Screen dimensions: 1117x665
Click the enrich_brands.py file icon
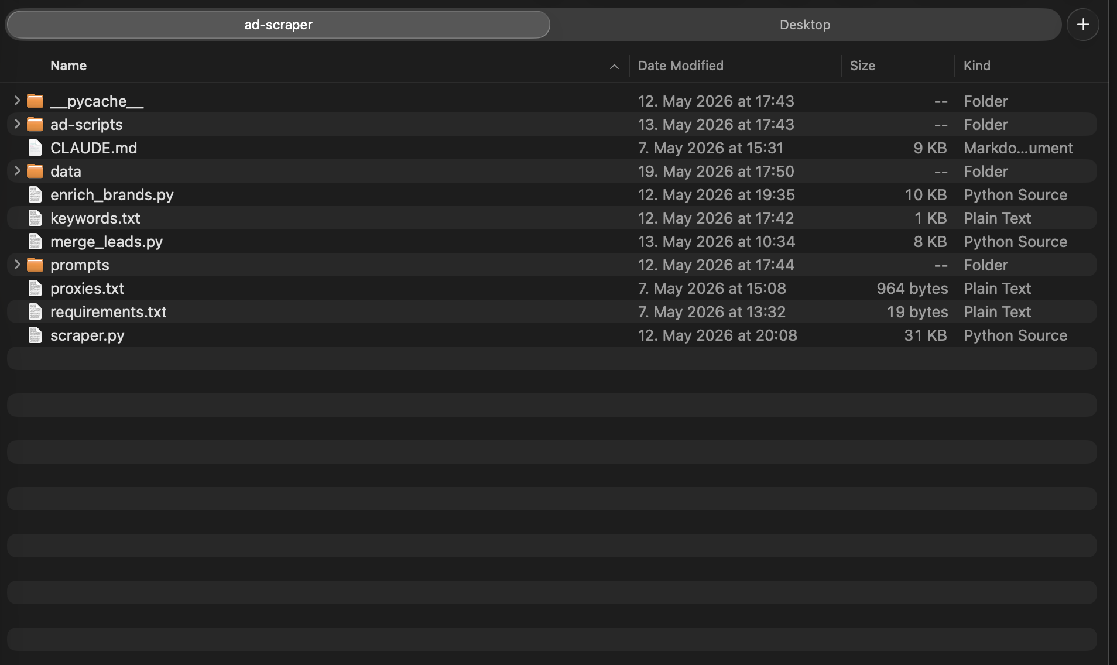[35, 195]
